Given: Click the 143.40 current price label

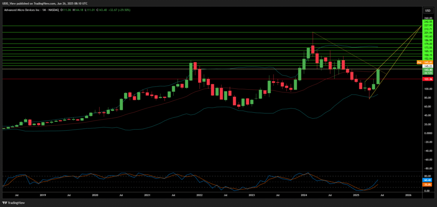Looking at the screenshot, I should (428, 70).
